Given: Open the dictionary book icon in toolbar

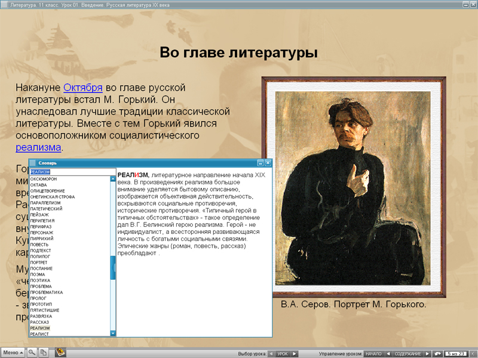Looking at the screenshot, I should (x=60, y=353).
